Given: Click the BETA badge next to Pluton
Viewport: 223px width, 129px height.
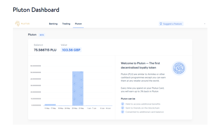Looking at the screenshot, I should pyautogui.click(x=42, y=35).
